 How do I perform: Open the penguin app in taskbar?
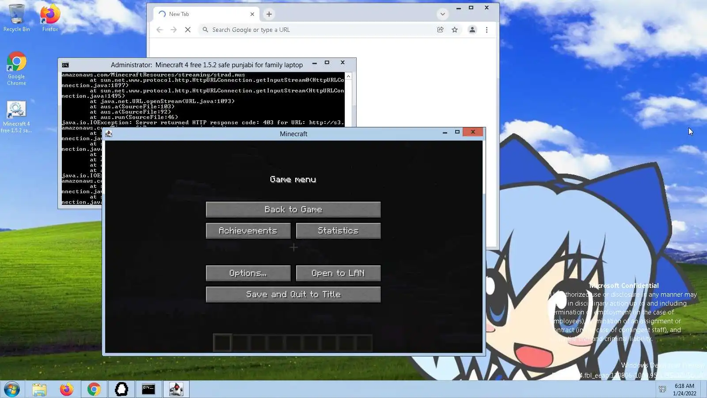point(121,390)
